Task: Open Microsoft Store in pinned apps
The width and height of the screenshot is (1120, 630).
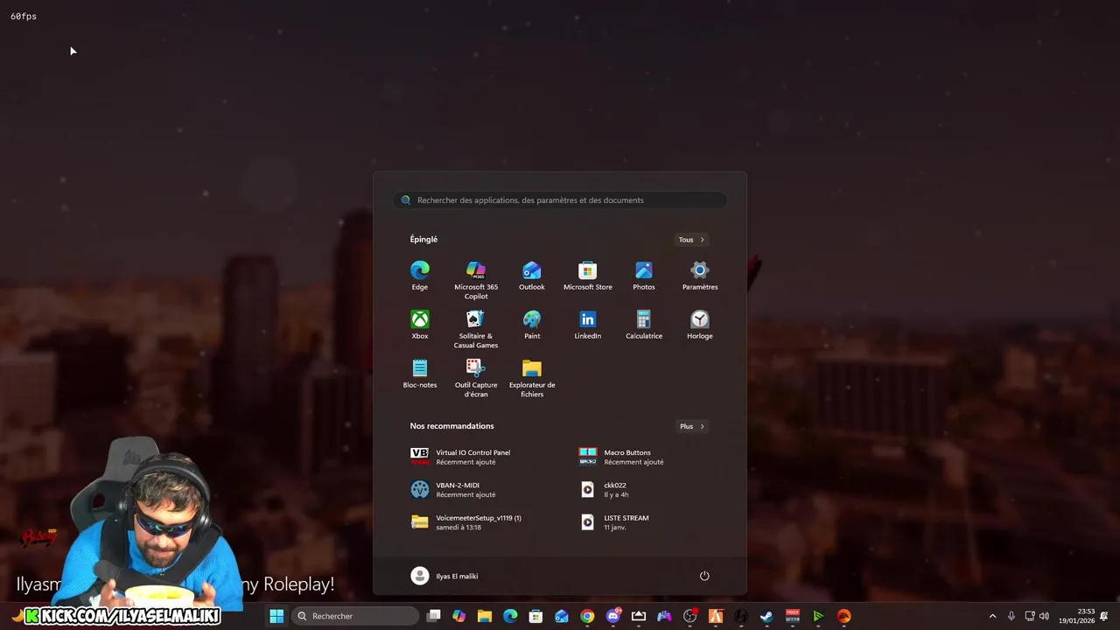Action: tap(588, 276)
